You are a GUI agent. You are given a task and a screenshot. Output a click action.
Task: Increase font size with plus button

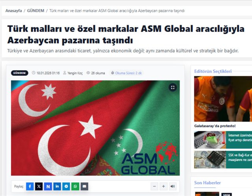point(163,187)
